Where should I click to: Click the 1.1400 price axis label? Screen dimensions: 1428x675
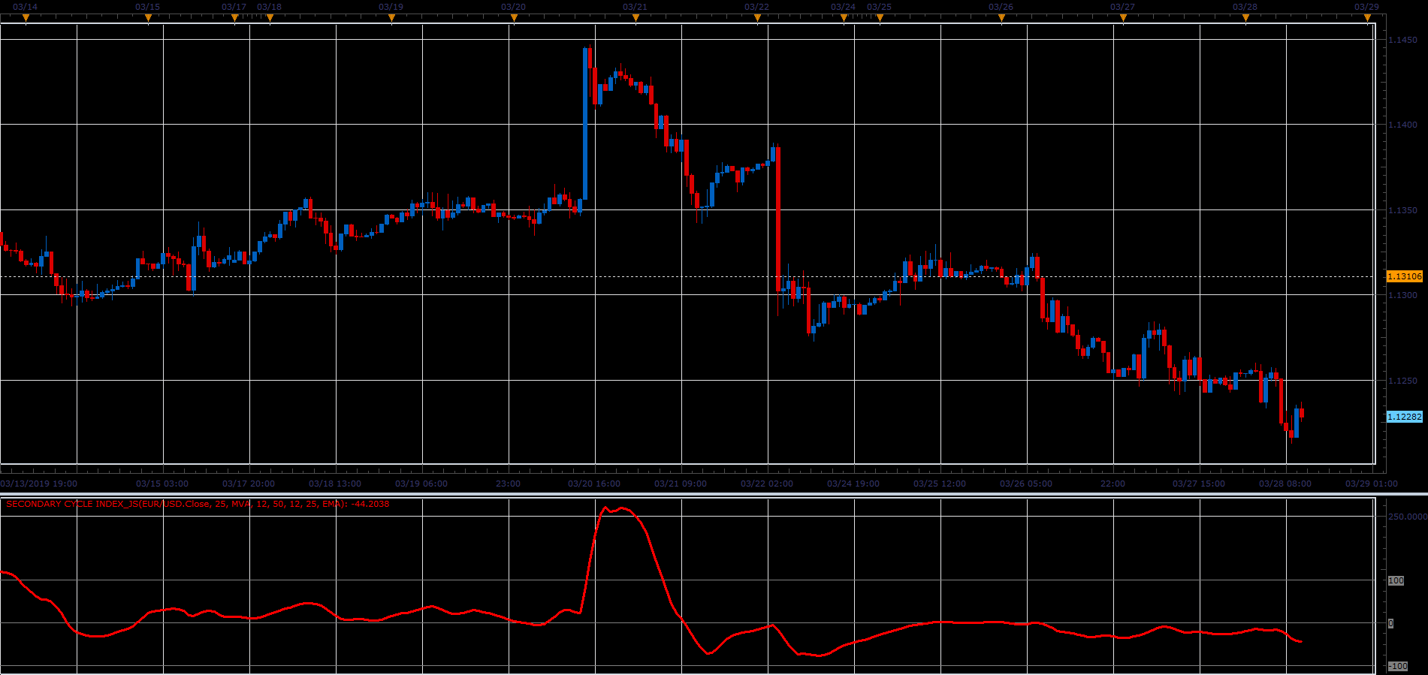tap(1402, 125)
